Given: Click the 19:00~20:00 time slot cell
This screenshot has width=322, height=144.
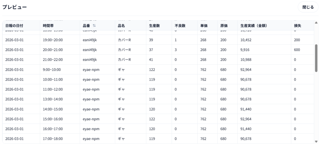Looking at the screenshot, I should (53, 40).
